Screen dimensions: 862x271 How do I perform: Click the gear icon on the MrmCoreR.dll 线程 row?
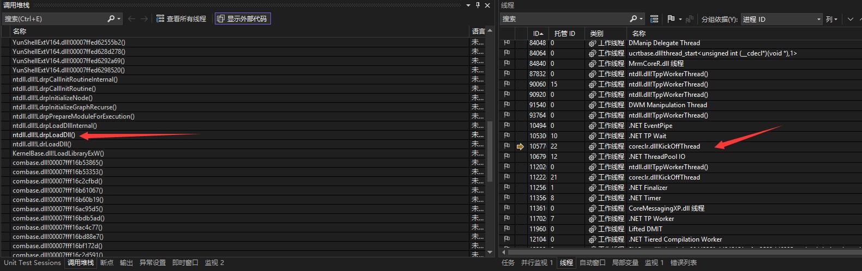[x=592, y=64]
